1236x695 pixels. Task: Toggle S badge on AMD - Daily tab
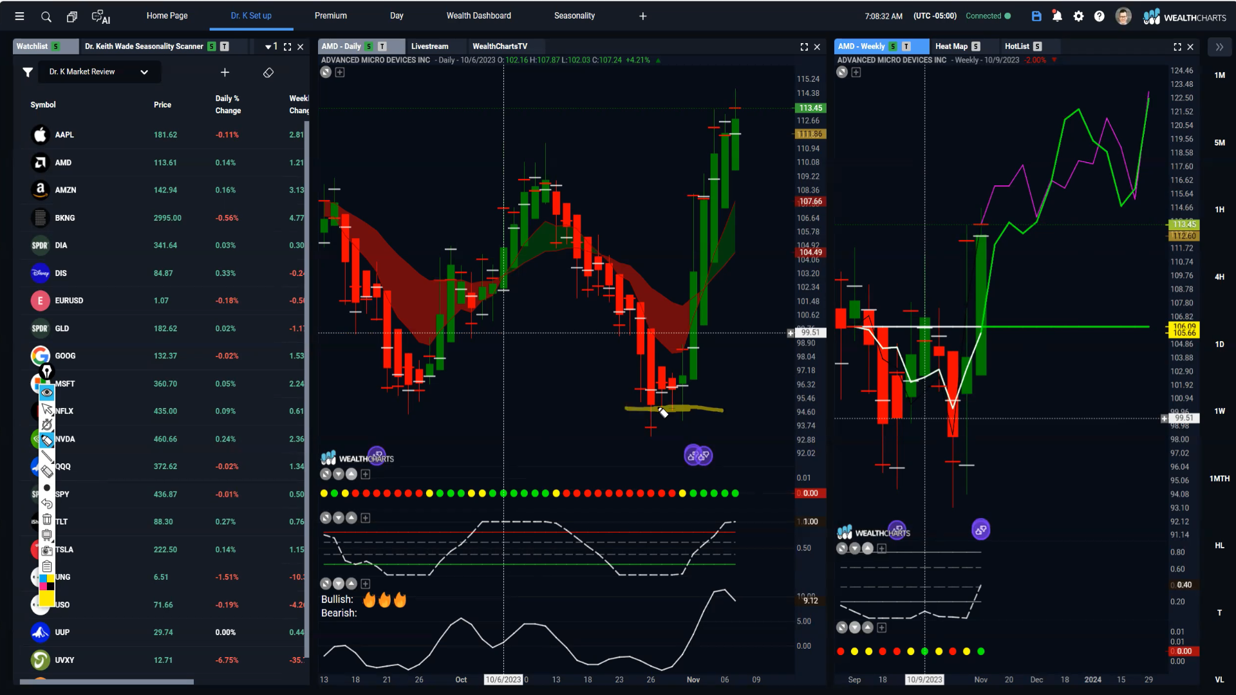tap(369, 46)
